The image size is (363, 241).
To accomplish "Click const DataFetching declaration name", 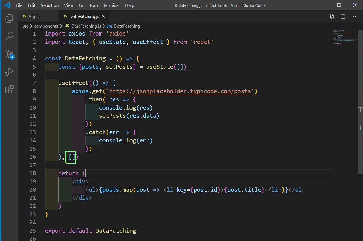I will 85,58.
